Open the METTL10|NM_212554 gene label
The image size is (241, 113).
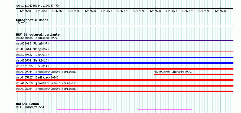click(30, 107)
